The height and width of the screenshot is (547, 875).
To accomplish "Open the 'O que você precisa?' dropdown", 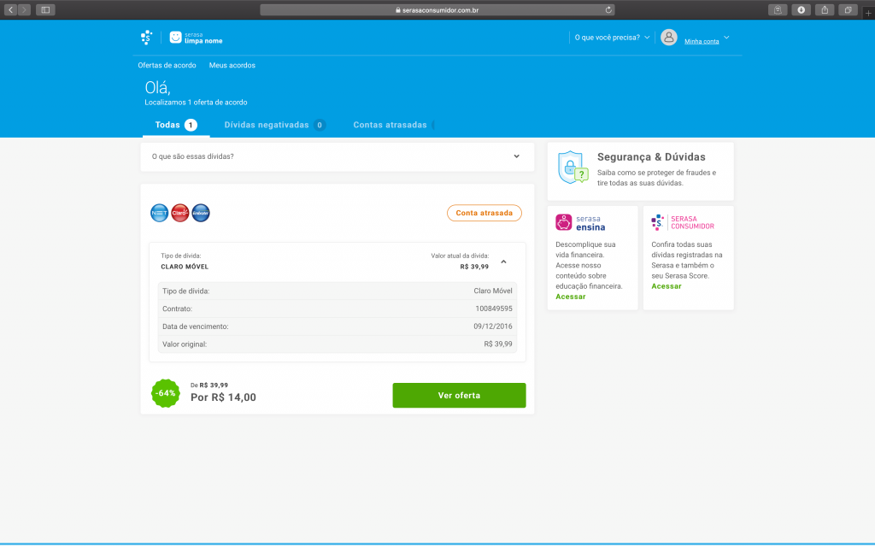I will pyautogui.click(x=612, y=38).
